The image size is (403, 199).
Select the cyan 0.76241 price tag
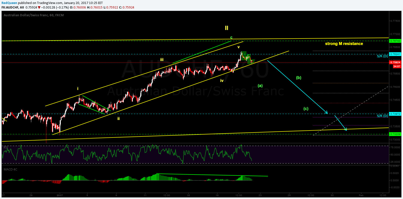pyautogui.click(x=395, y=54)
